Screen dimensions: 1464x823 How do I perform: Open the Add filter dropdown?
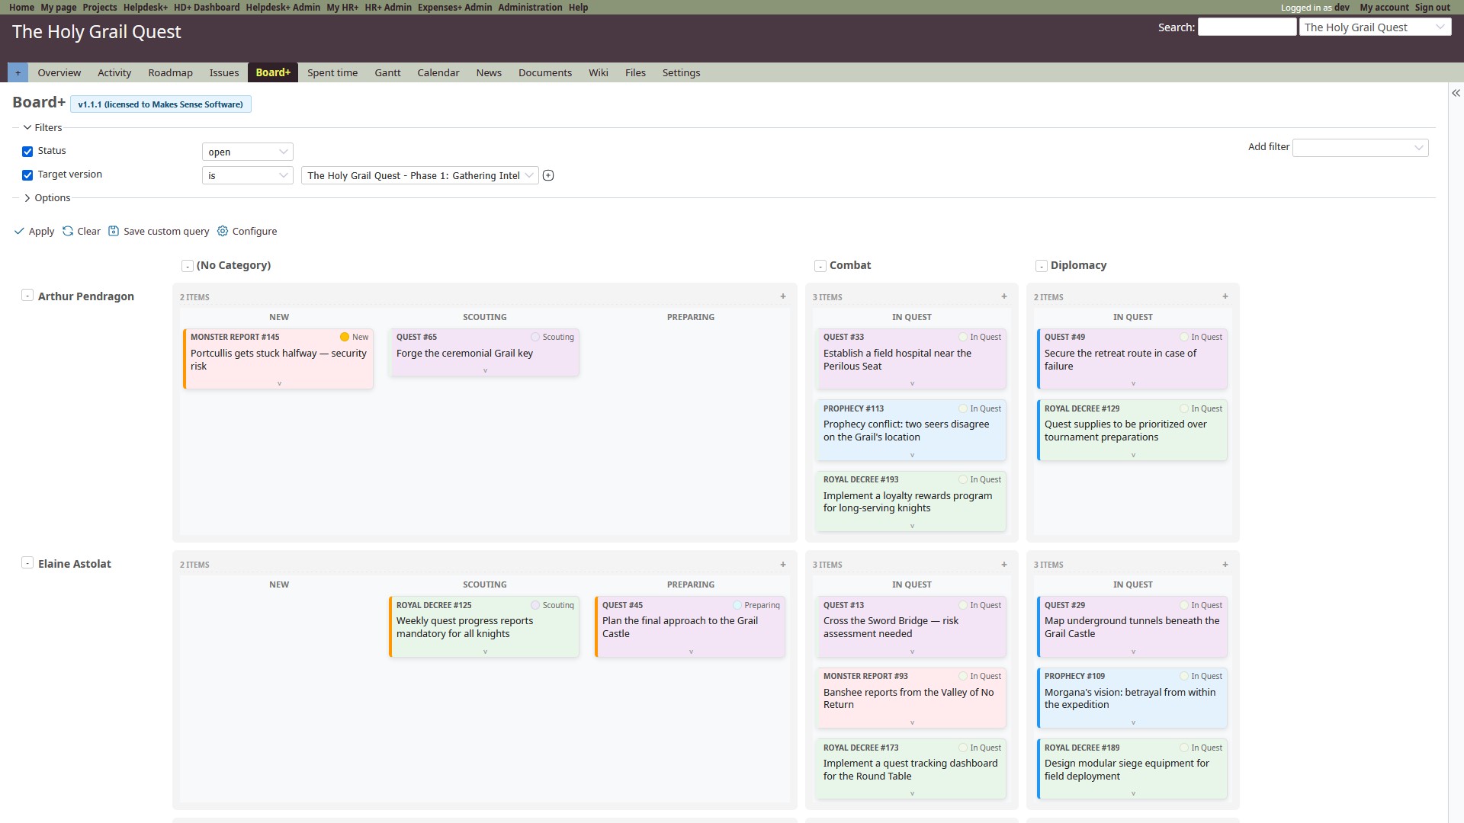click(x=1360, y=147)
